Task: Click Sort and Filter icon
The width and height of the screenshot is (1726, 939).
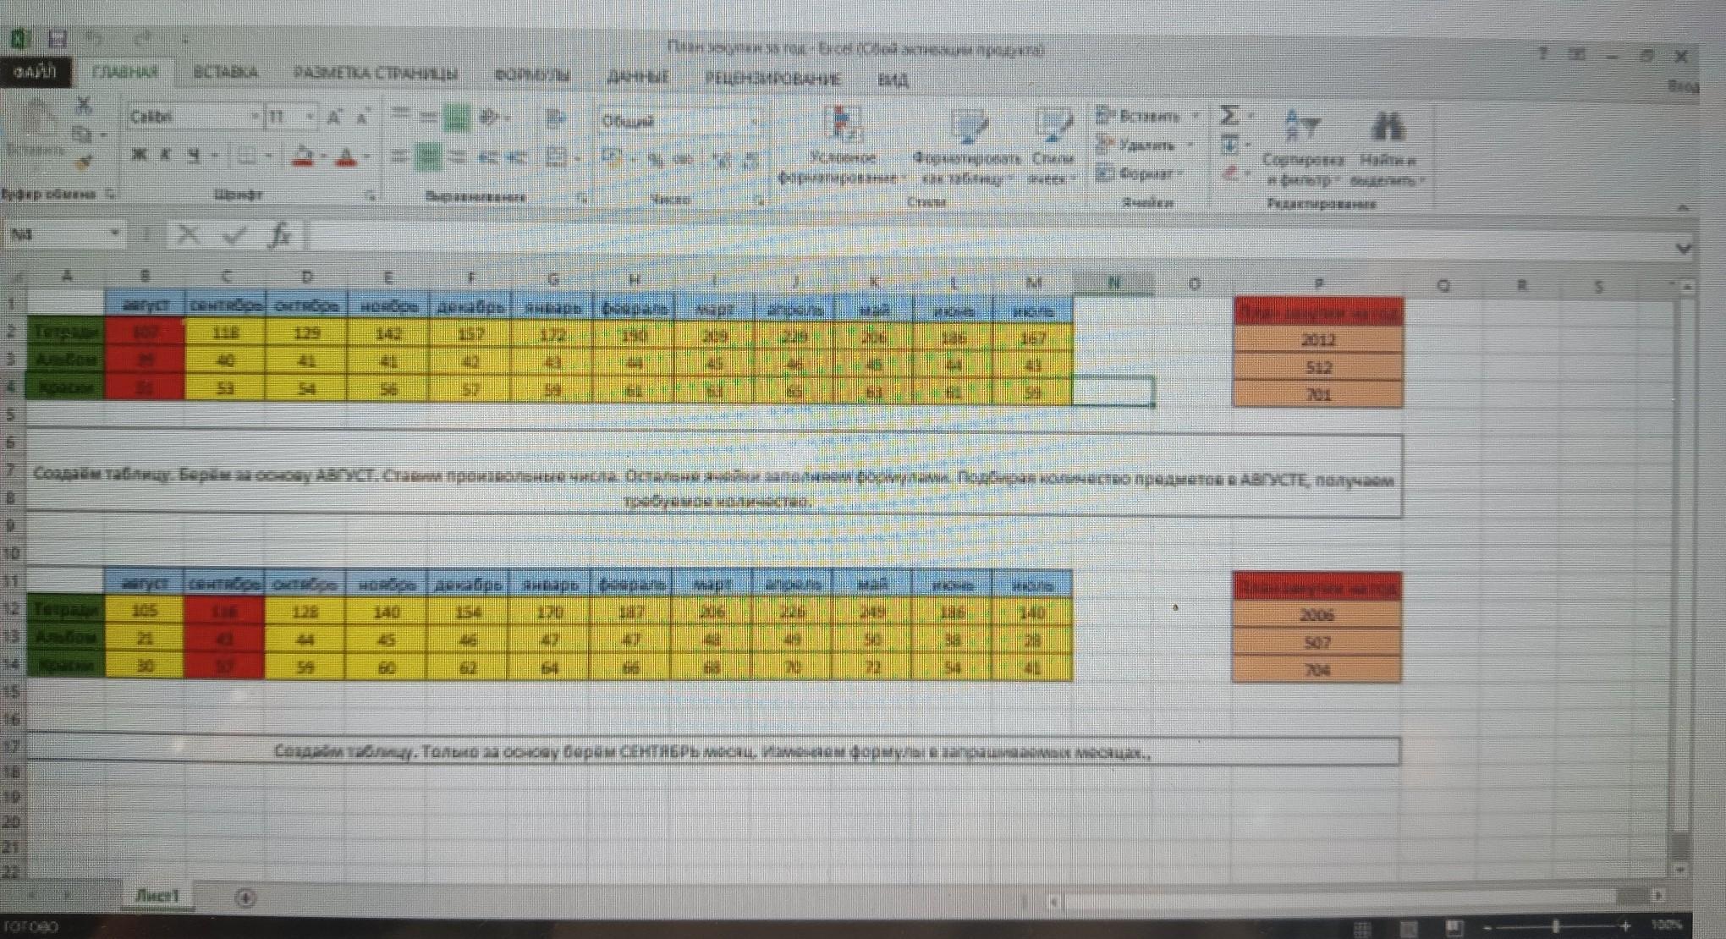Action: point(1302,127)
